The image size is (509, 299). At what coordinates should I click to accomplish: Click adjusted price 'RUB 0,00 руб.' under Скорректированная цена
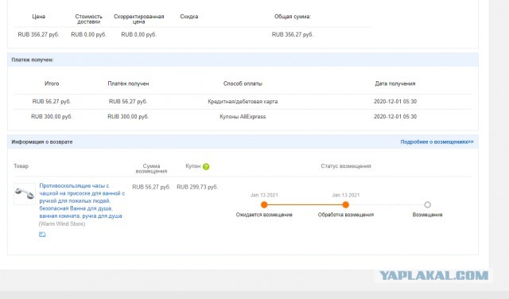pyautogui.click(x=138, y=34)
